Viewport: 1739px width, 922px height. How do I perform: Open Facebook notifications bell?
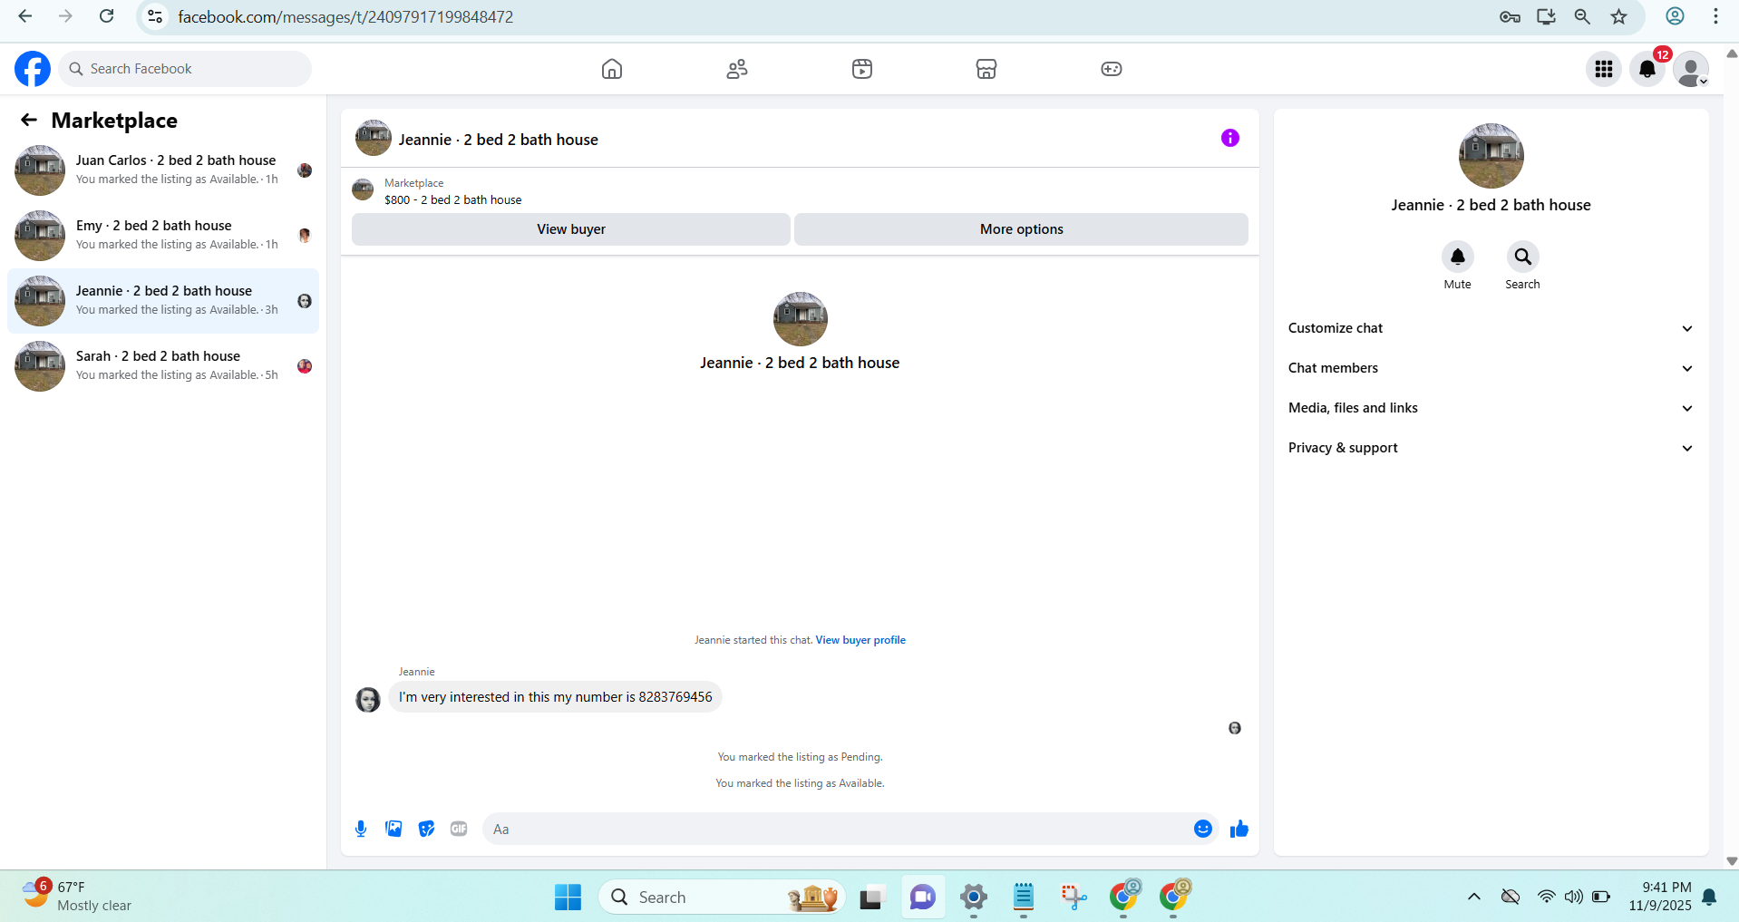point(1647,69)
